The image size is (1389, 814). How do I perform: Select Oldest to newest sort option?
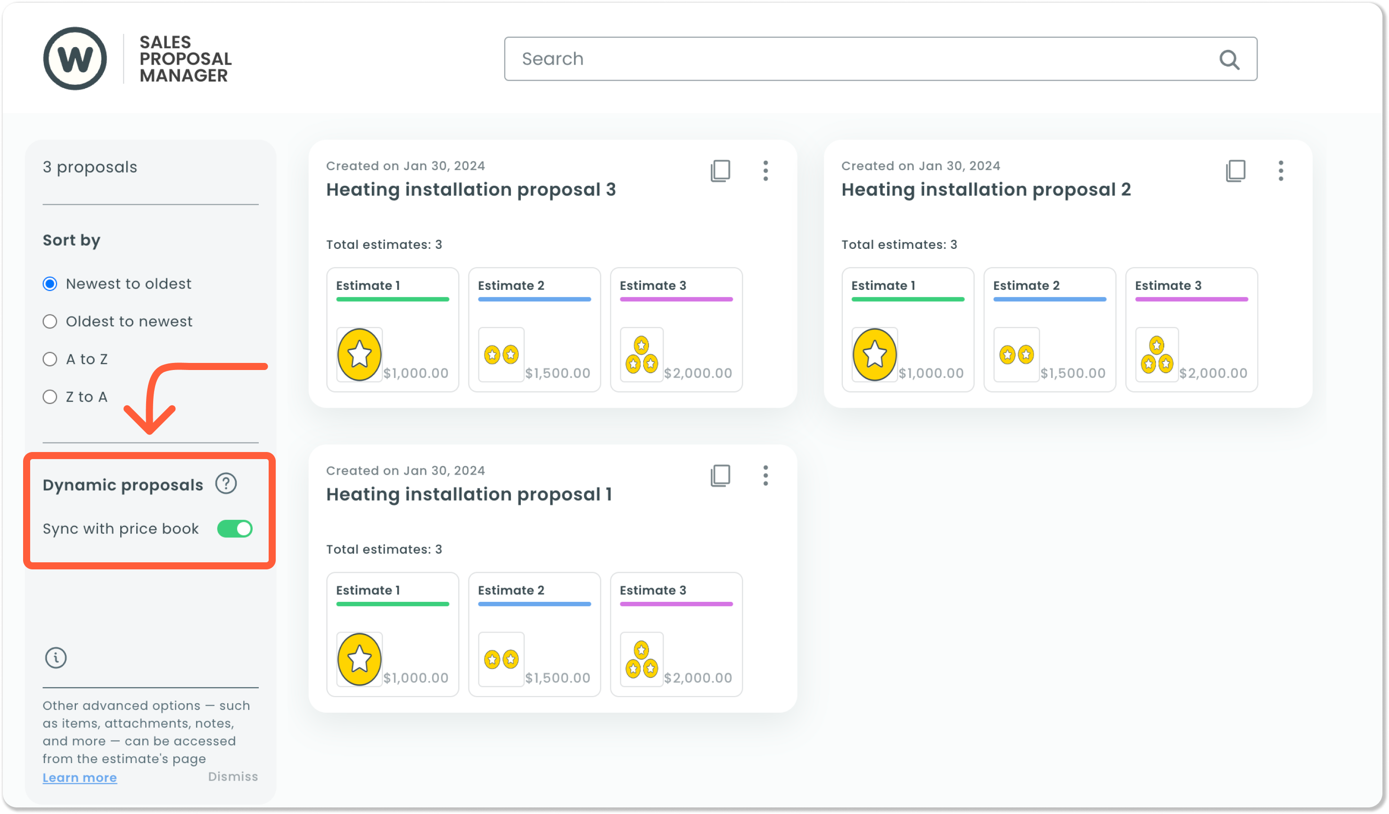point(50,321)
